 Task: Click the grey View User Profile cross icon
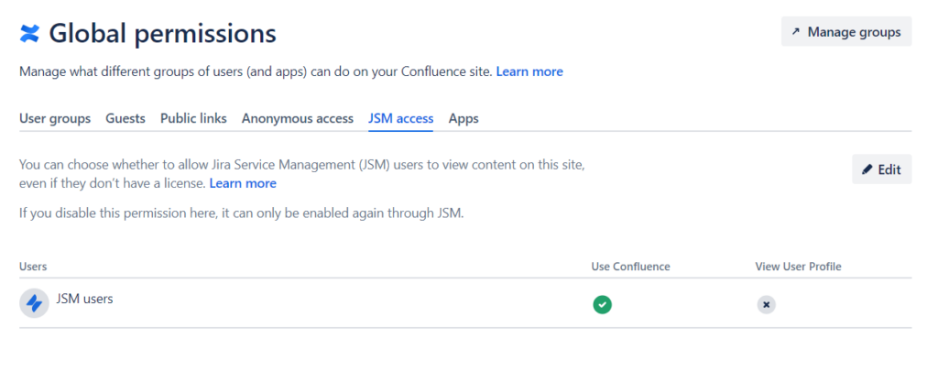tap(767, 304)
